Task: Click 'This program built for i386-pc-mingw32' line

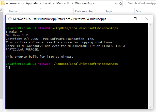Action: [x=39, y=57]
